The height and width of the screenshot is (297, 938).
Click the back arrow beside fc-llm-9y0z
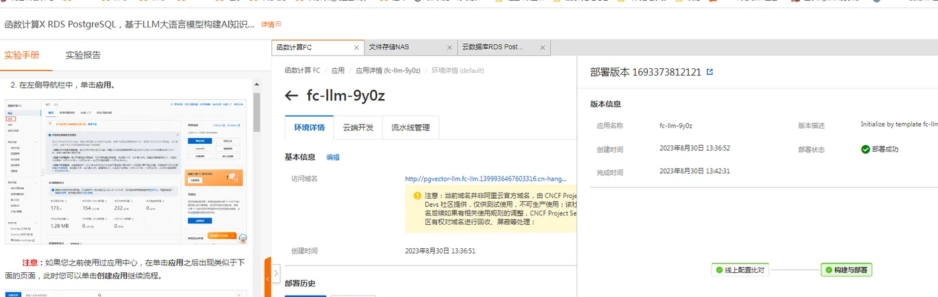tap(291, 96)
